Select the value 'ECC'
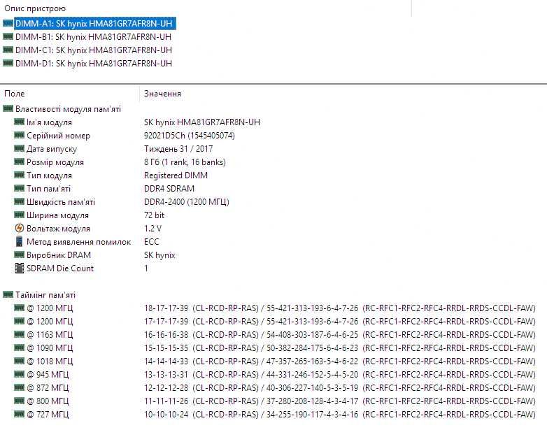Image resolution: width=547 pixels, height=430 pixels. (x=151, y=242)
